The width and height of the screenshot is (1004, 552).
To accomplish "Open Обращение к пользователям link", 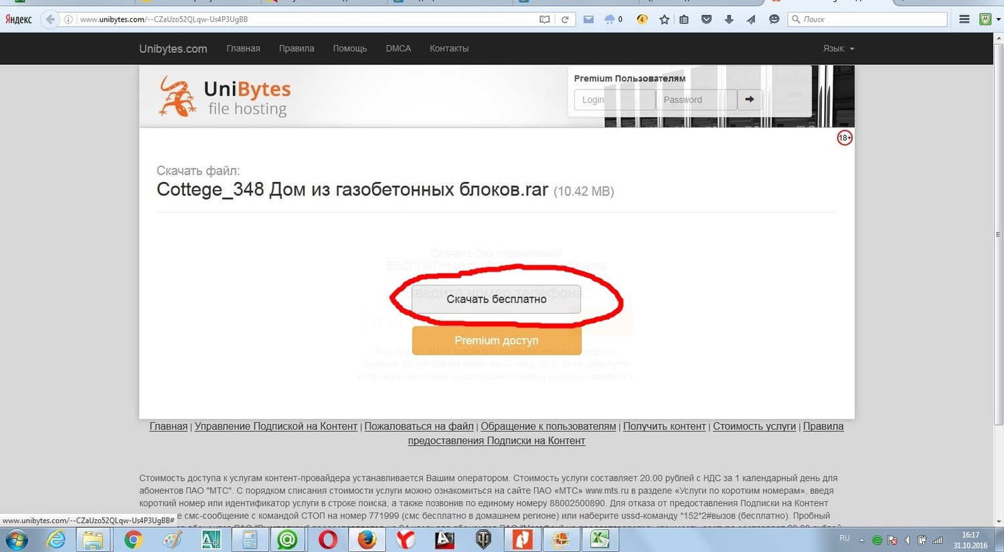I will point(548,426).
